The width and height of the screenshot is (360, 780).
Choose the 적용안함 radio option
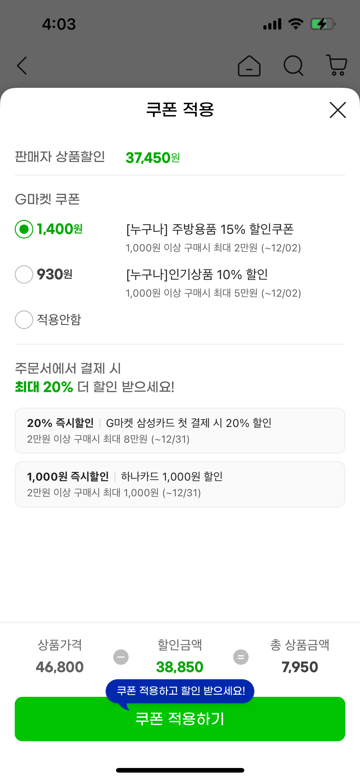[x=24, y=320]
